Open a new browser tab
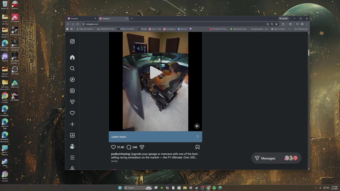The height and width of the screenshot is (191, 340). 132,19
